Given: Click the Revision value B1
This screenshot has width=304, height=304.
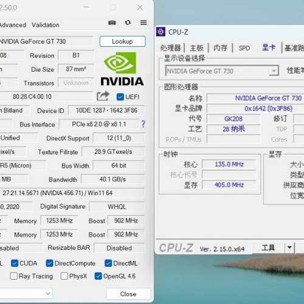Looking at the screenshot, I should (x=76, y=55).
